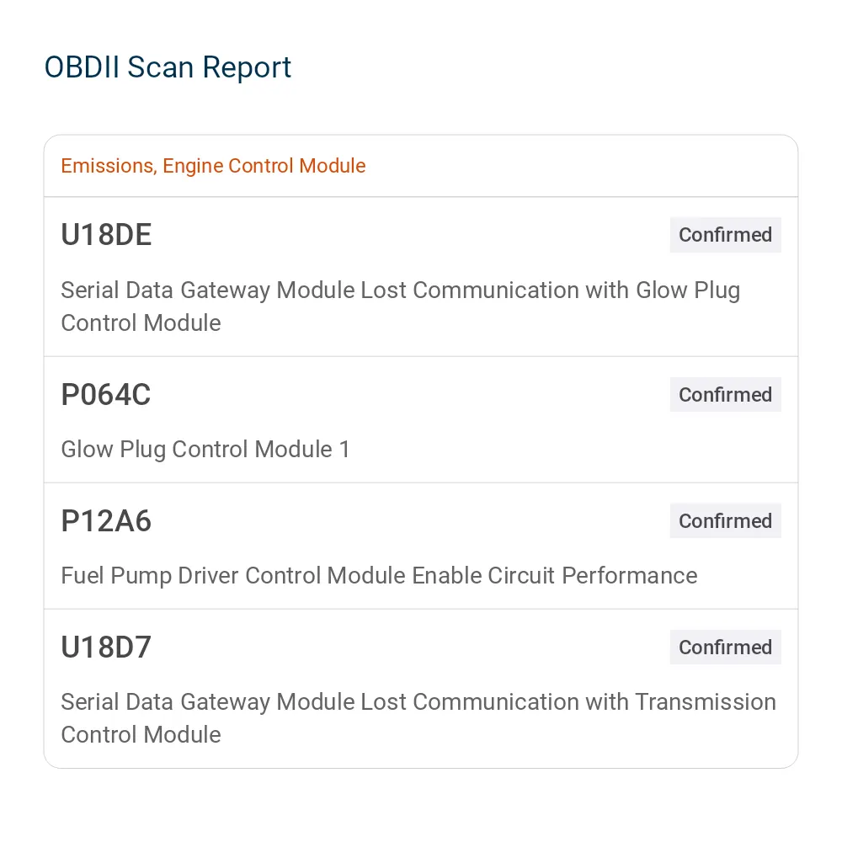842x842 pixels.
Task: Click the OBDII Scan Report heading
Action: point(168,67)
